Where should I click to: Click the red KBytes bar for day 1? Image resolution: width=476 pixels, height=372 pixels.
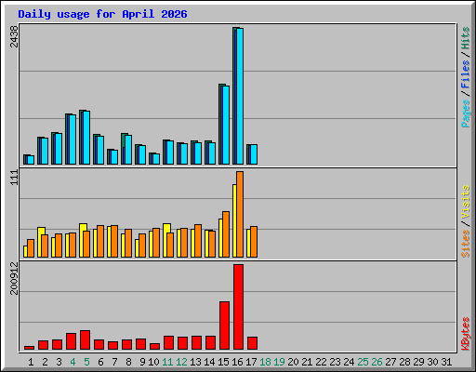pyautogui.click(x=29, y=348)
